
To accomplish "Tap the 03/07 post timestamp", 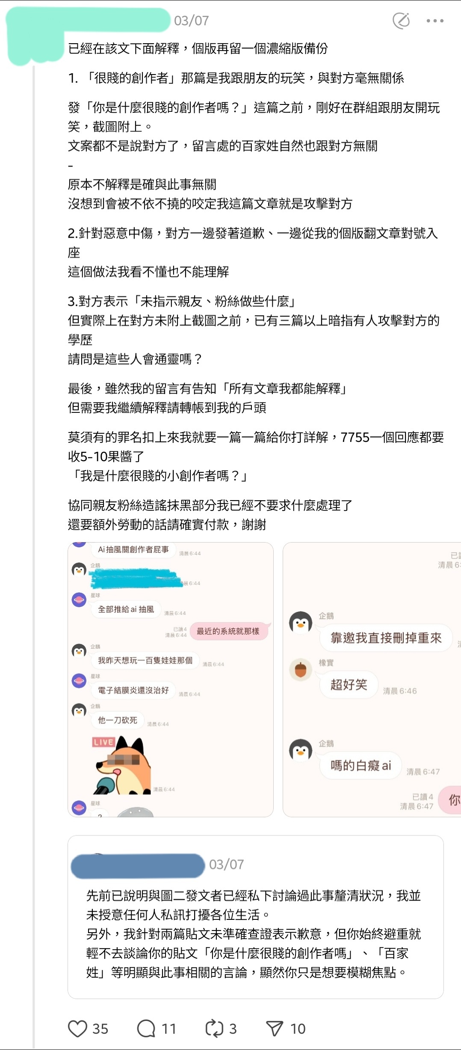I will (x=192, y=21).
